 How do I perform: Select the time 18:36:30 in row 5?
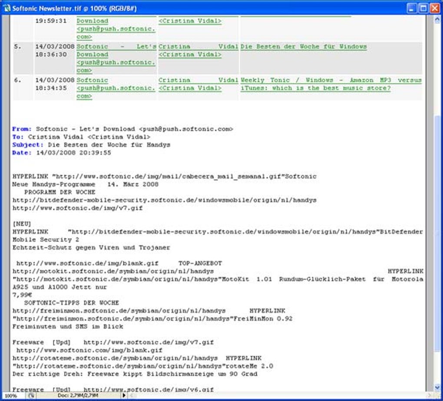51,55
